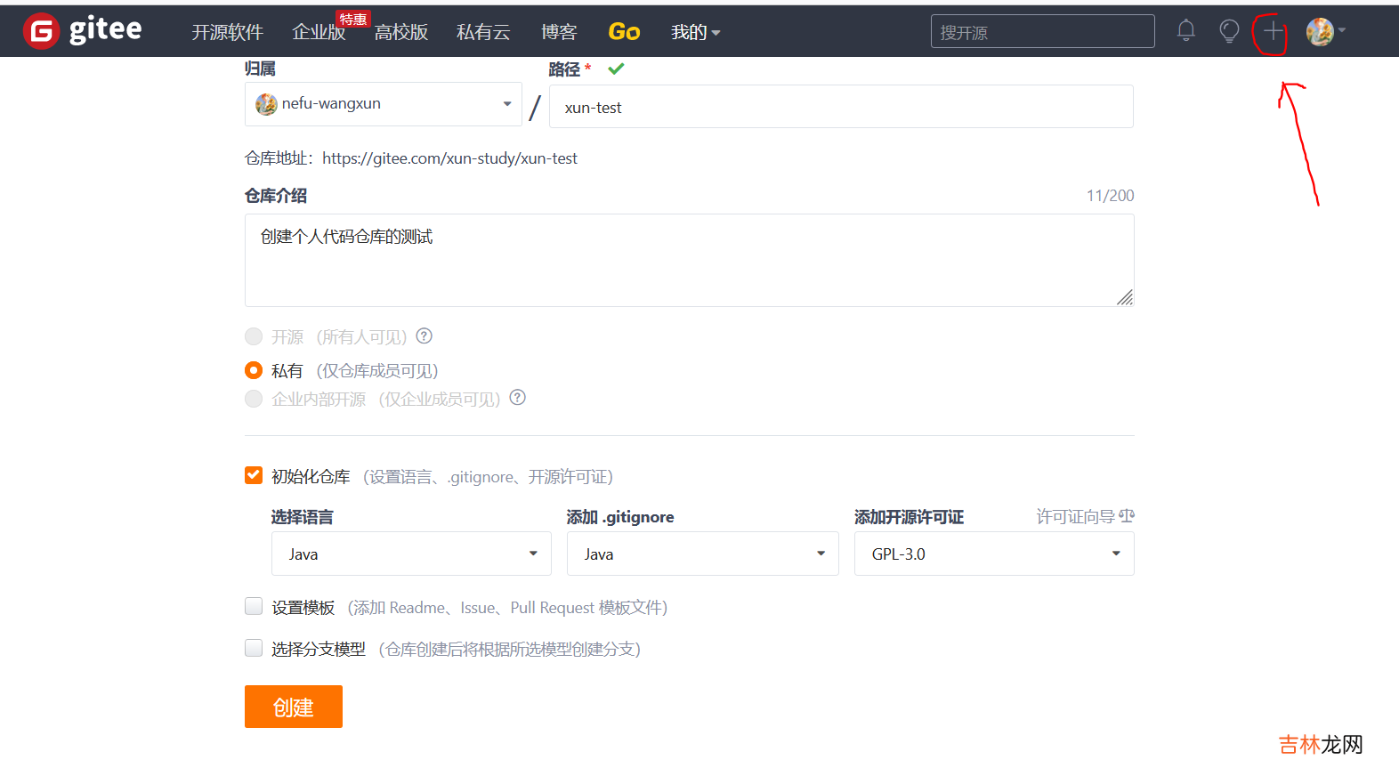The height and width of the screenshot is (776, 1399).
Task: Click the 许可证向导 scale icon
Action: (1127, 516)
